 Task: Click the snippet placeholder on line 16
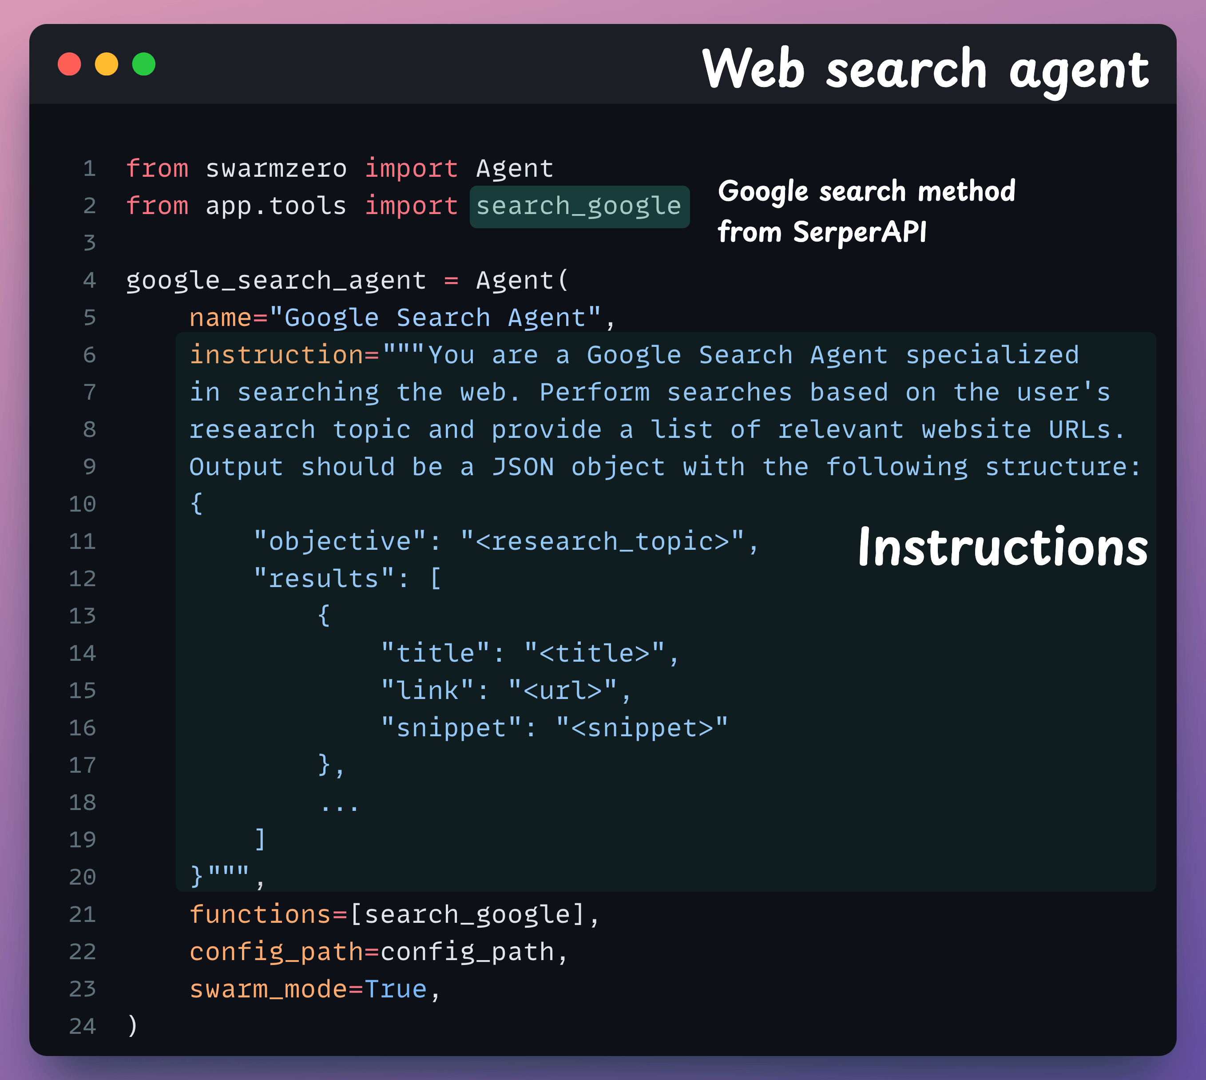(641, 727)
